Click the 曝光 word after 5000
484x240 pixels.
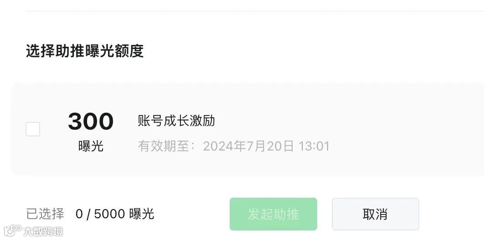click(x=142, y=214)
